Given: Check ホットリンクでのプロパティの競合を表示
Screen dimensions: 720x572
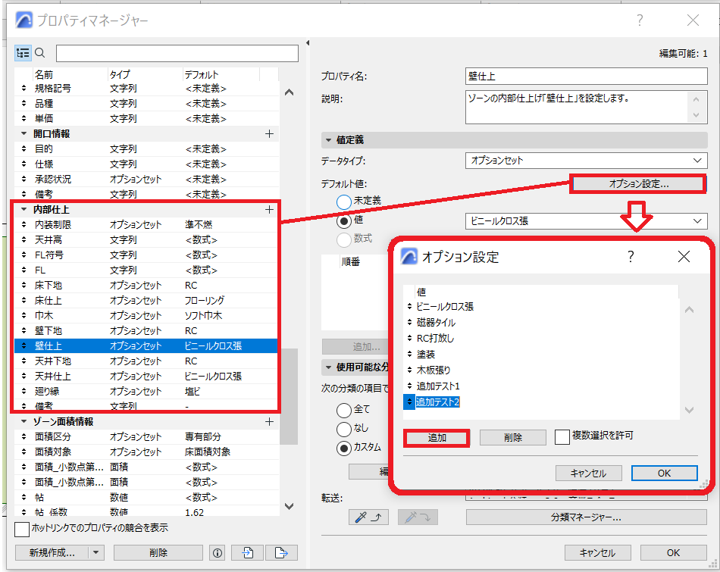Looking at the screenshot, I should coord(22,529).
